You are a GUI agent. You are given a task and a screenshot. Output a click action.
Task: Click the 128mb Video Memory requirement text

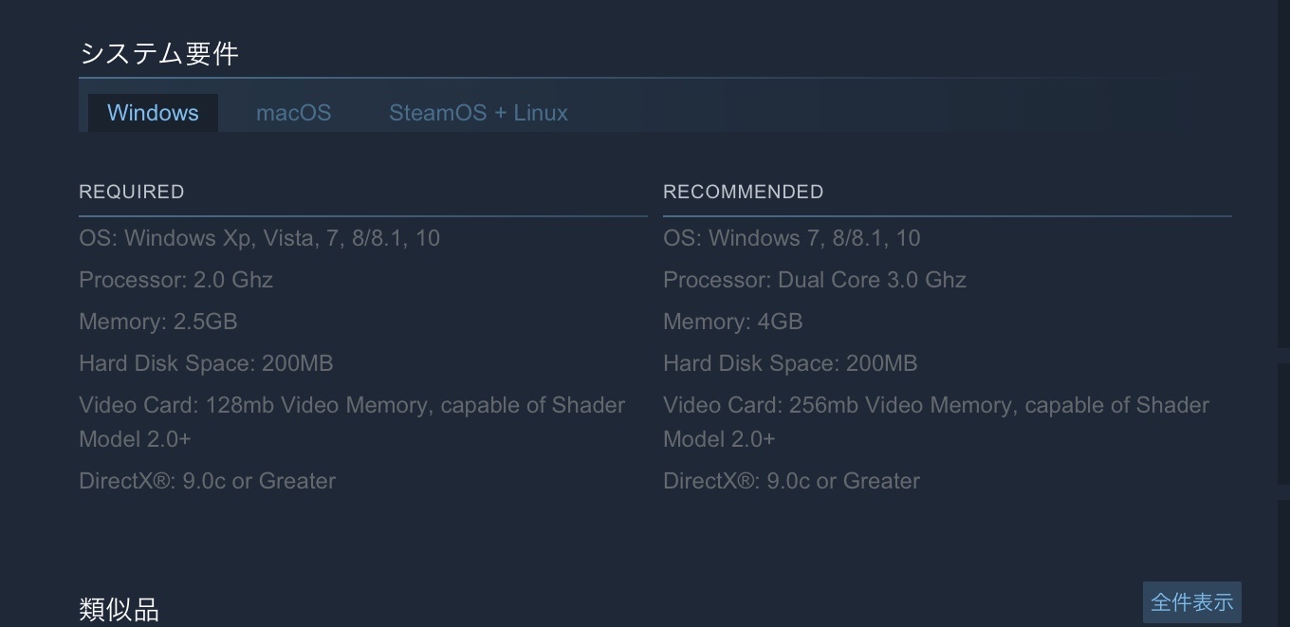coord(352,422)
